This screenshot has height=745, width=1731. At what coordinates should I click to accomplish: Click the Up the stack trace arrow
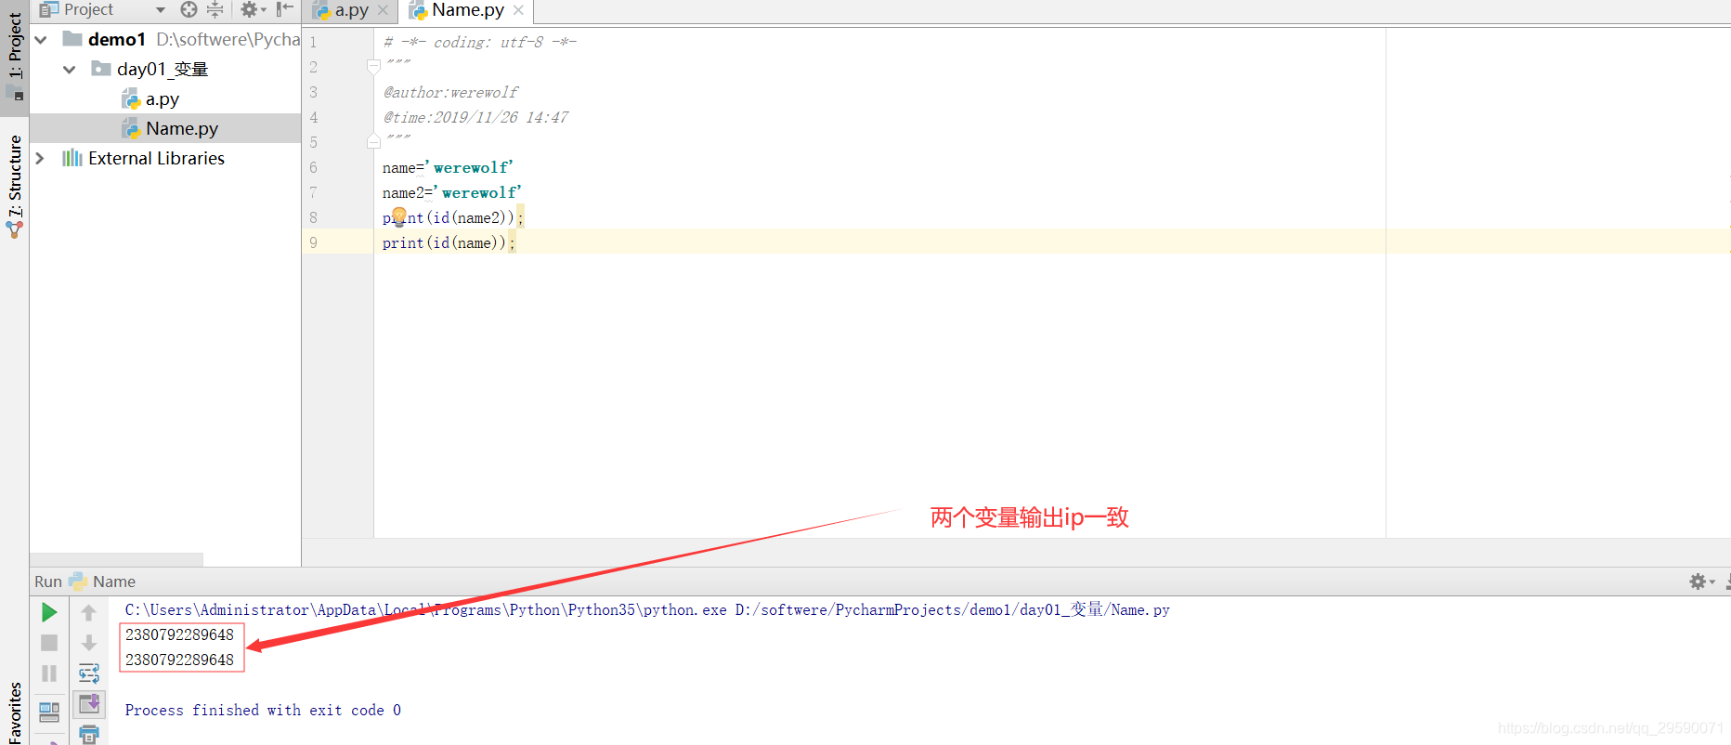[89, 612]
